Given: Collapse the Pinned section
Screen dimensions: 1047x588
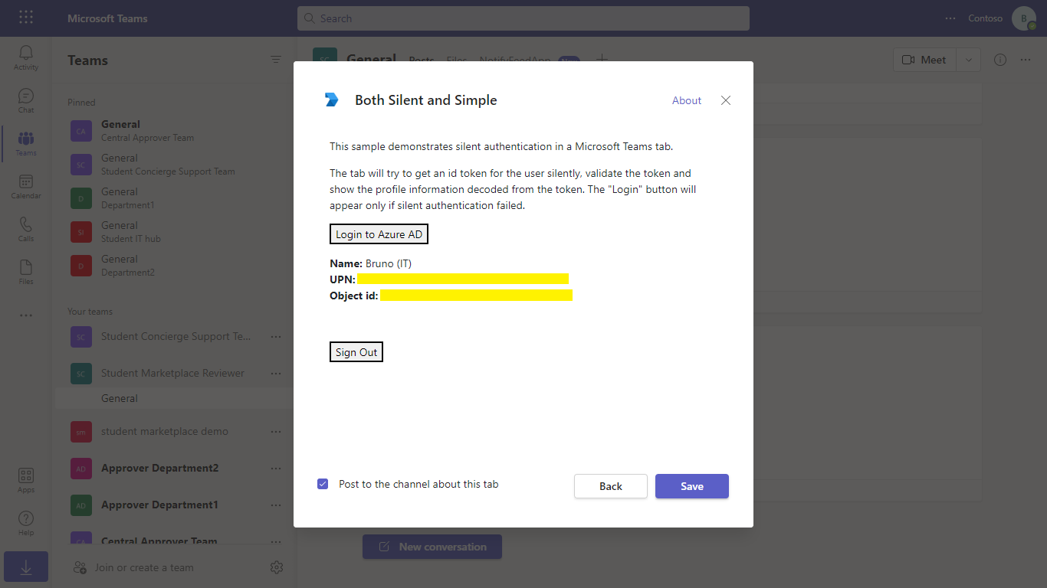Looking at the screenshot, I should click(x=81, y=102).
